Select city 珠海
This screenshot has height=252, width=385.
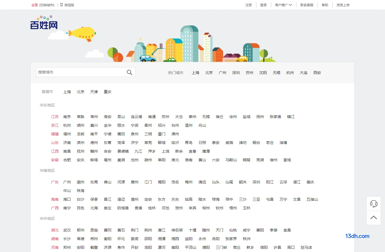tap(81, 191)
